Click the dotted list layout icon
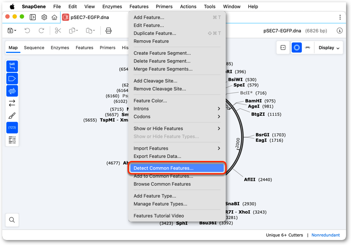Viewport: 351px width, 245px height. 12,140
